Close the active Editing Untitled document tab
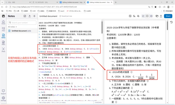The image size is (175, 105). tap(112, 2)
